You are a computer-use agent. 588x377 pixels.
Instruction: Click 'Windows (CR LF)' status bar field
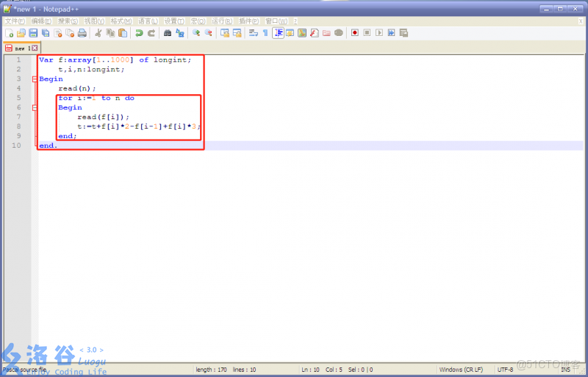point(462,370)
